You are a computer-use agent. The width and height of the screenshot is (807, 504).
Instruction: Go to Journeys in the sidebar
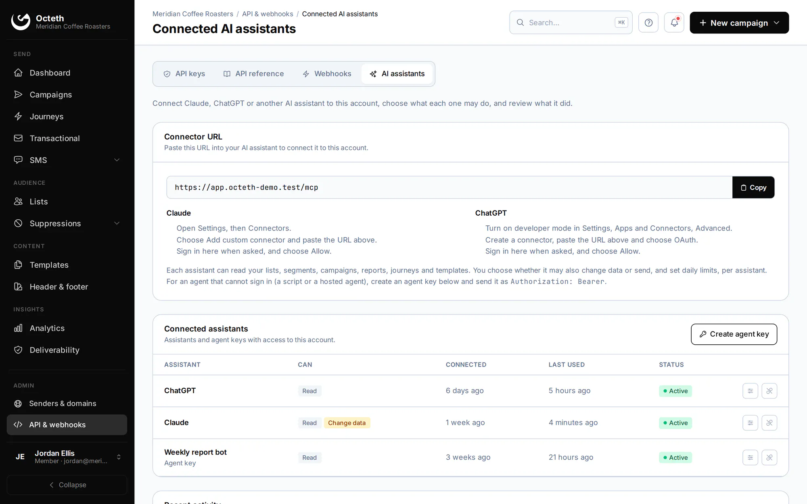coord(67,117)
